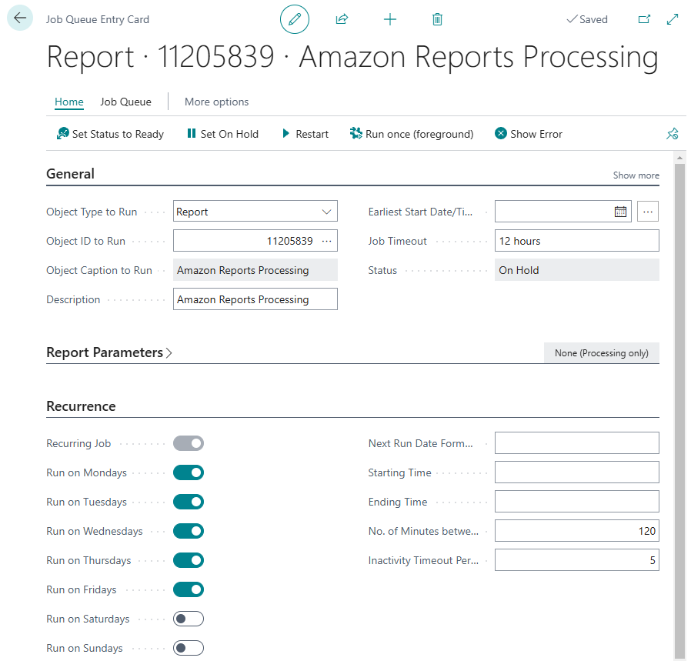Click the Description input field
Image resolution: width=691 pixels, height=661 pixels.
pos(255,299)
